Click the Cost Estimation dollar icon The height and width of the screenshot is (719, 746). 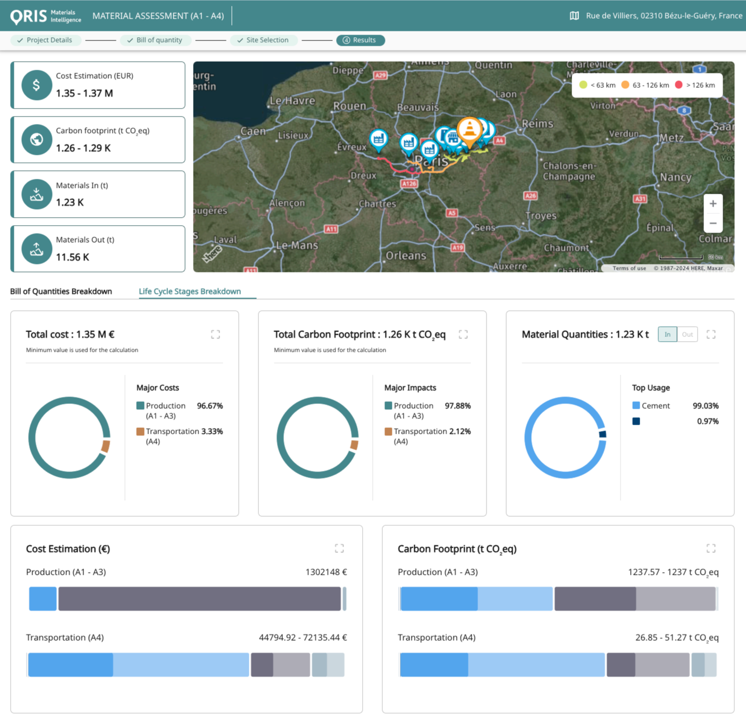tap(36, 84)
